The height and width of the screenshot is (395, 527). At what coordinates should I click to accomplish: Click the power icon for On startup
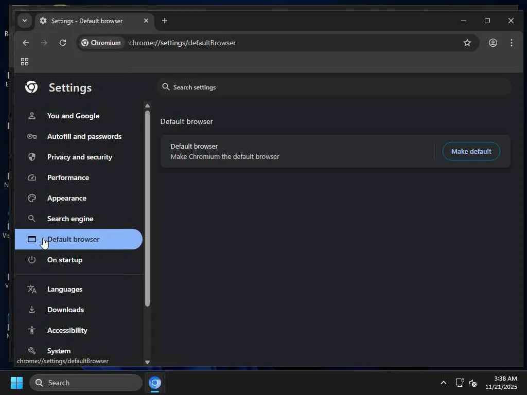31,260
